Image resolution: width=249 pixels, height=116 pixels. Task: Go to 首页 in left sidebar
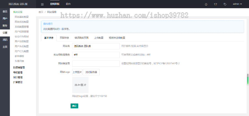[5, 11]
